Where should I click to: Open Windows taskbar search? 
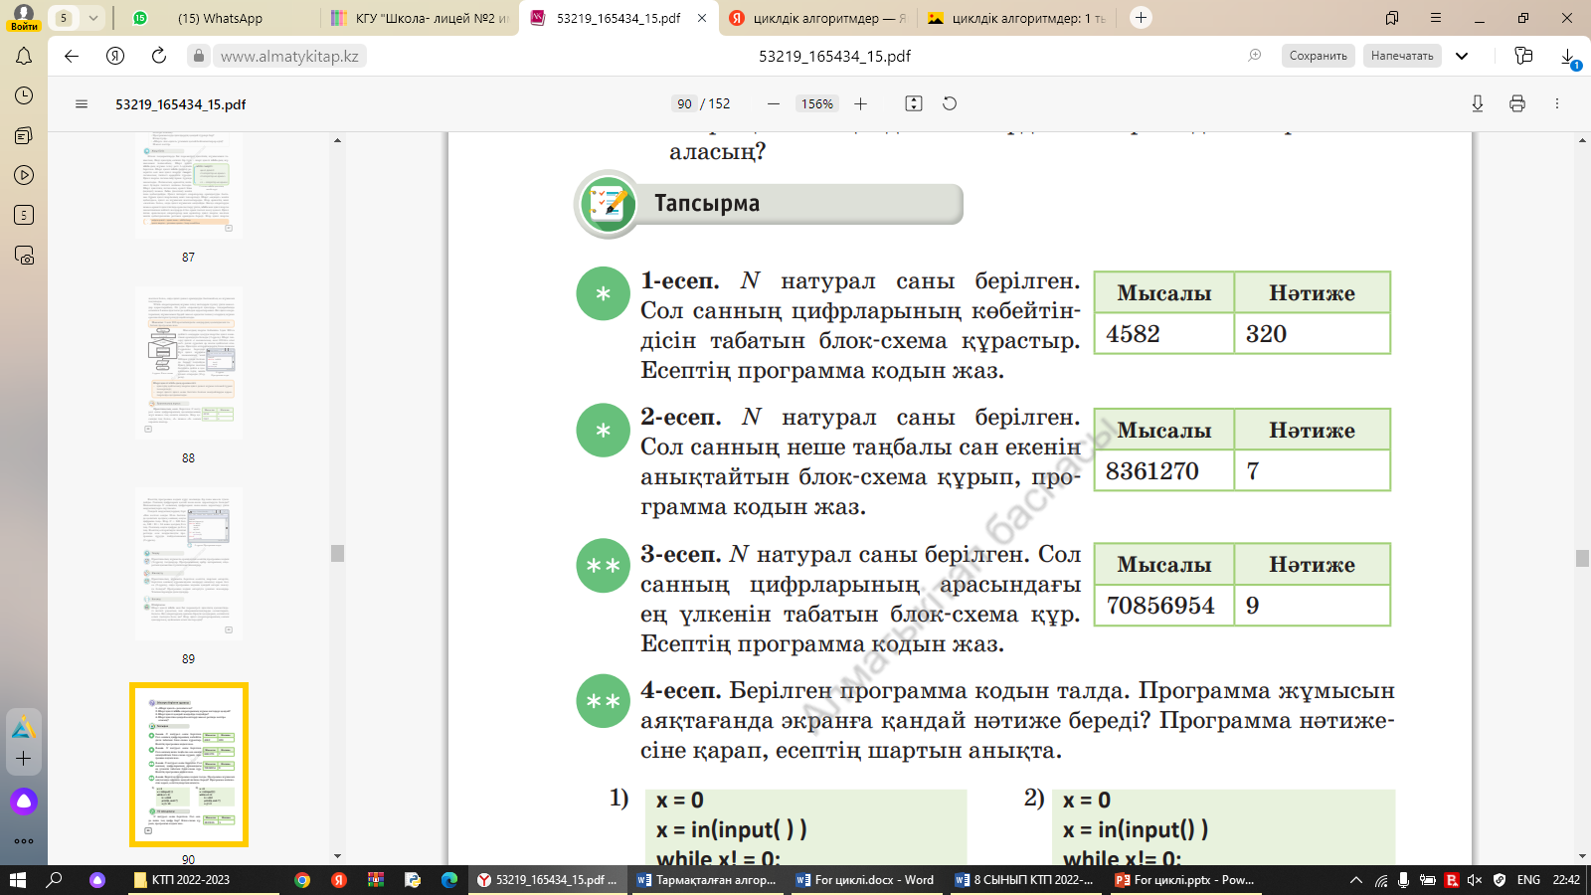[55, 880]
